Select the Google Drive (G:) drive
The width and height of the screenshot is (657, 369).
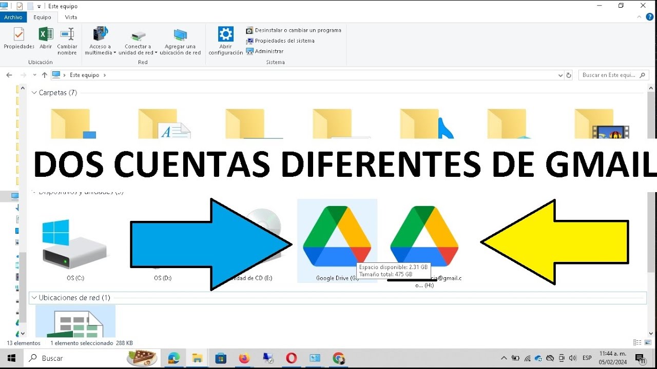point(337,241)
